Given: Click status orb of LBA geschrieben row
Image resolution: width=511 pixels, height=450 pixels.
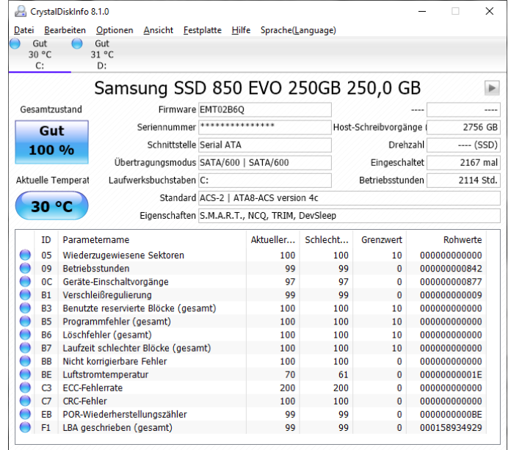Looking at the screenshot, I should (25, 427).
